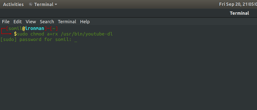Open the Activities overview
This screenshot has height=110, width=257.
point(13,4)
